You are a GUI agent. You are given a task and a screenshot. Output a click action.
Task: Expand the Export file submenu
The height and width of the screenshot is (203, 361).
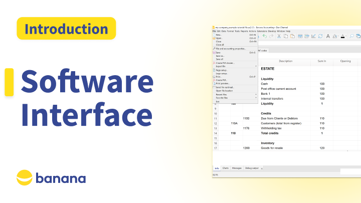(235, 66)
